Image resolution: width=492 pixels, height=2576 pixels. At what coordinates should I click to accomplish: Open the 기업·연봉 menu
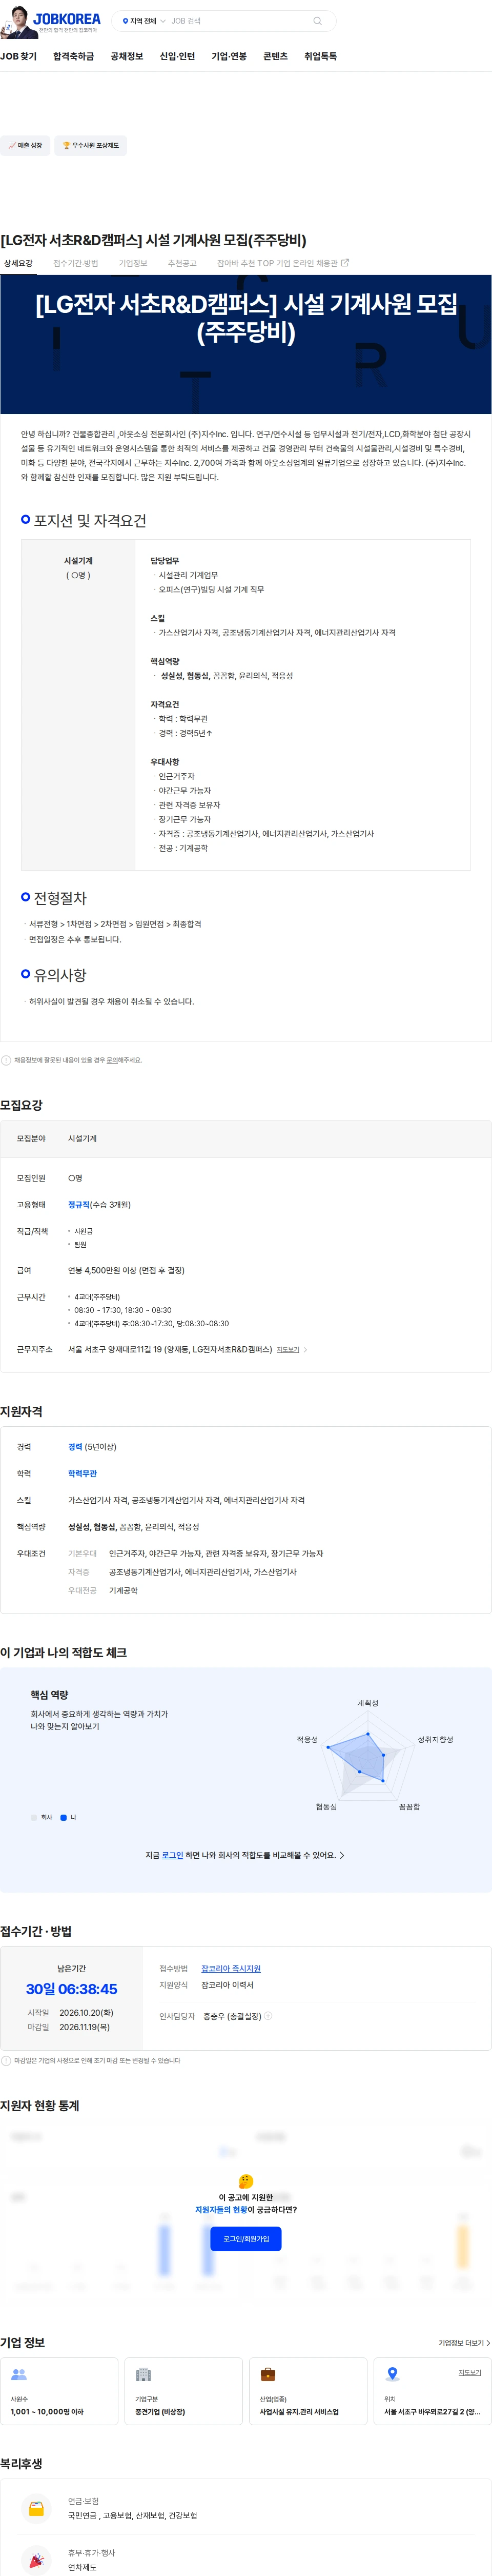click(x=229, y=56)
